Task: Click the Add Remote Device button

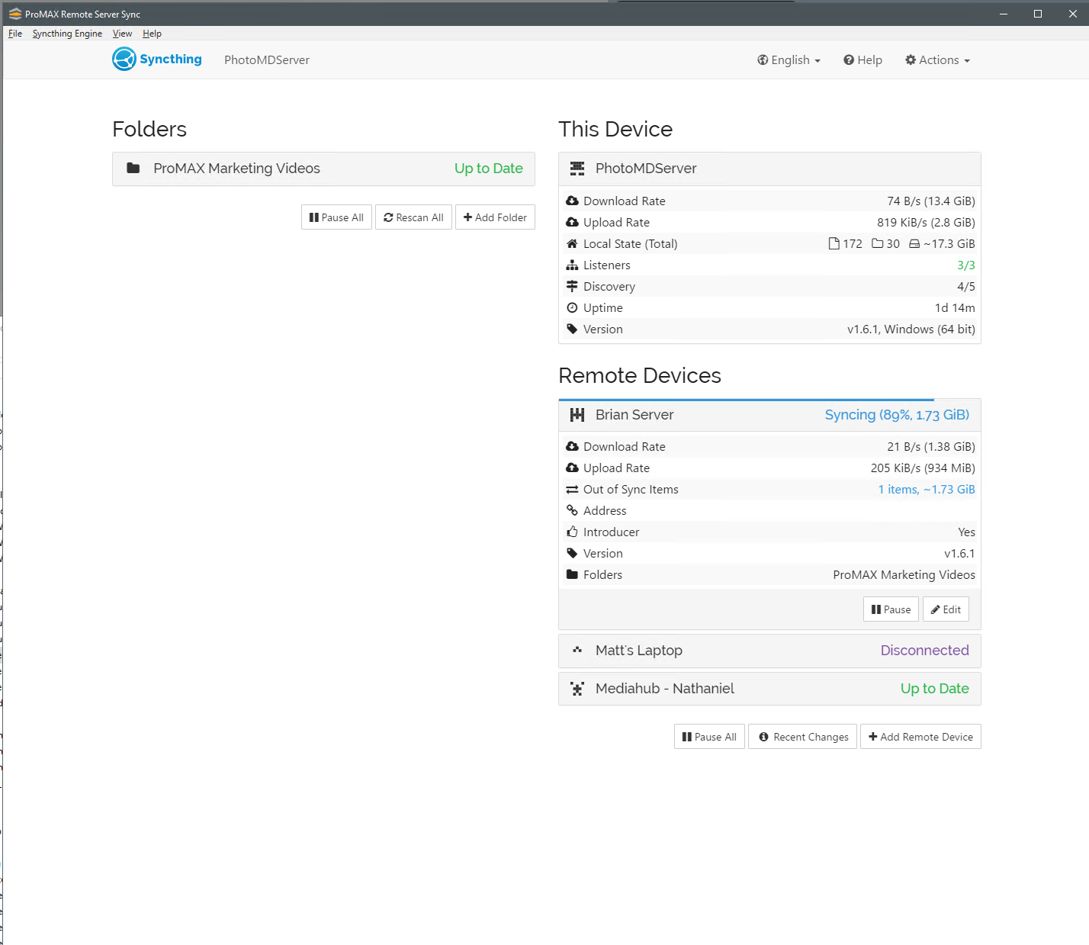Action: point(920,737)
